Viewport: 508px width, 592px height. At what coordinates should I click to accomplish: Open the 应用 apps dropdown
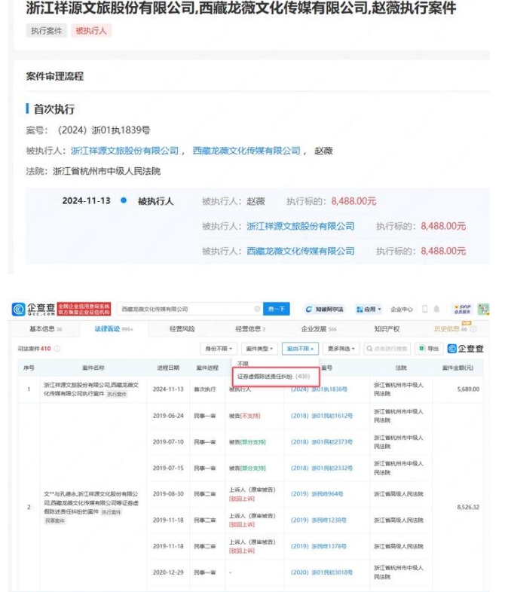point(369,310)
